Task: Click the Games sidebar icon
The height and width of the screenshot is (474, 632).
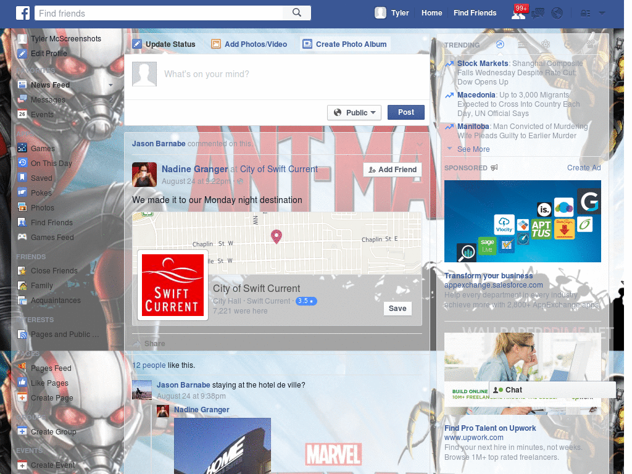Action: (22, 148)
